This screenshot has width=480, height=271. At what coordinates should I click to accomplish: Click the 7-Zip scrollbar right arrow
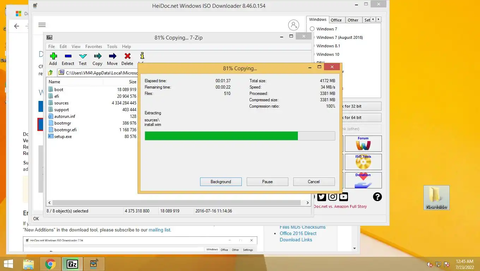[x=307, y=203]
